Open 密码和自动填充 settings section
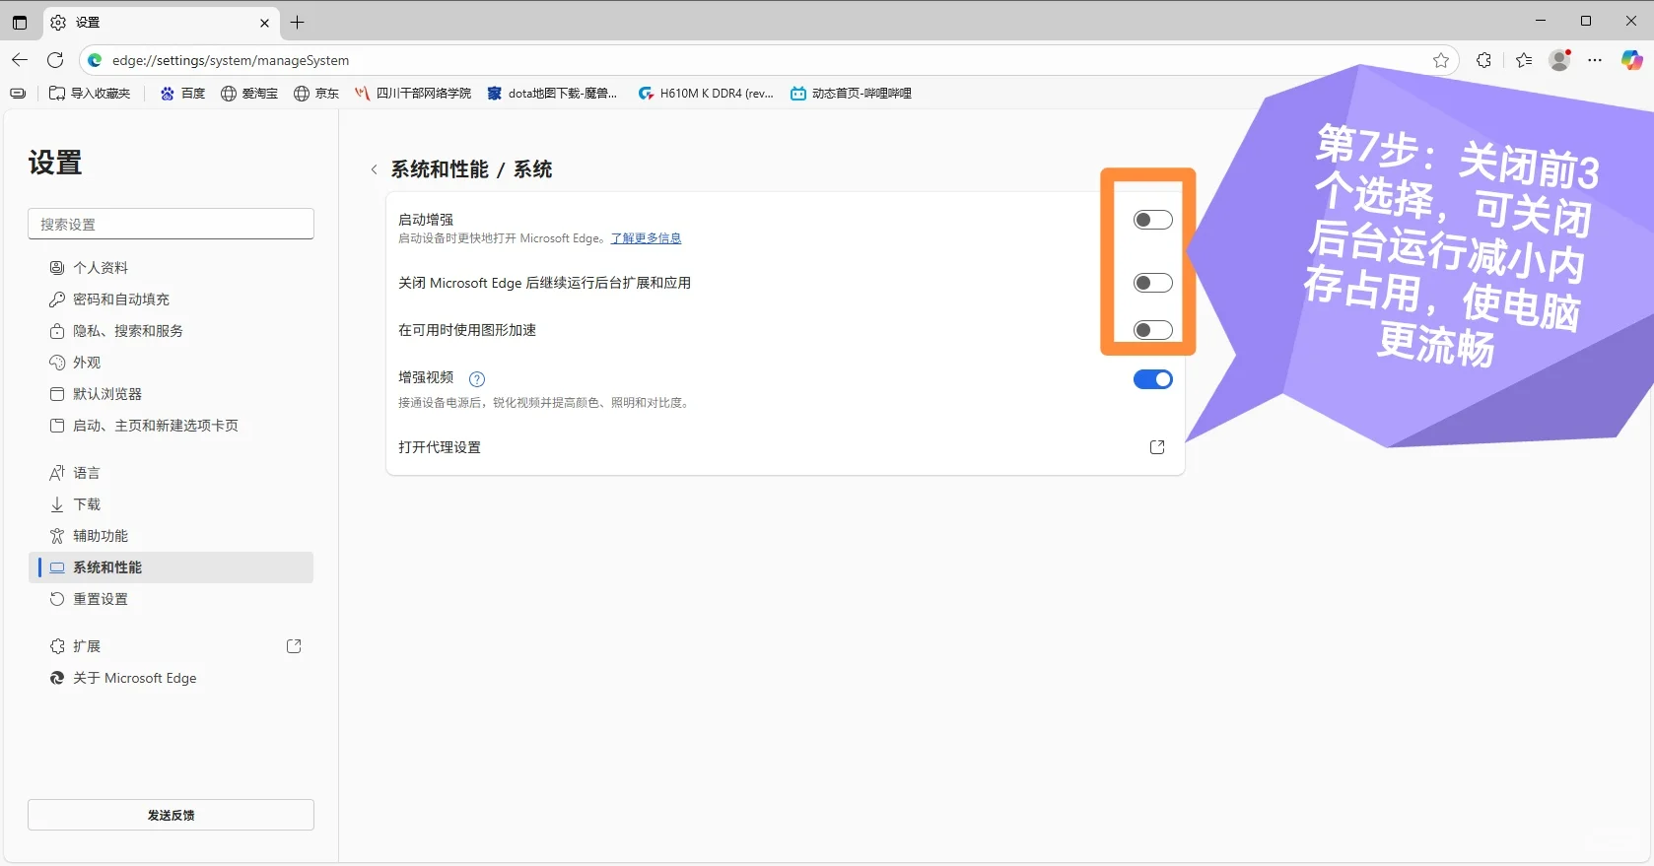 [x=171, y=300]
